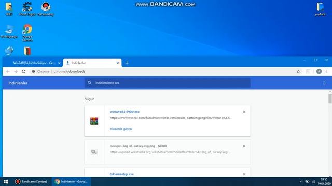
Task: Open the Cheat Engine desktop shortcut
Action: [27, 9]
